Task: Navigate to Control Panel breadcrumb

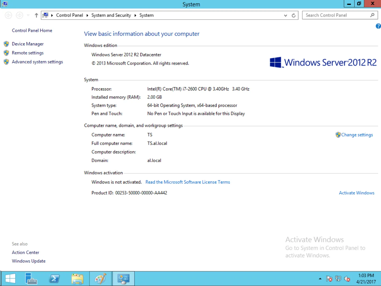Action: click(x=69, y=15)
